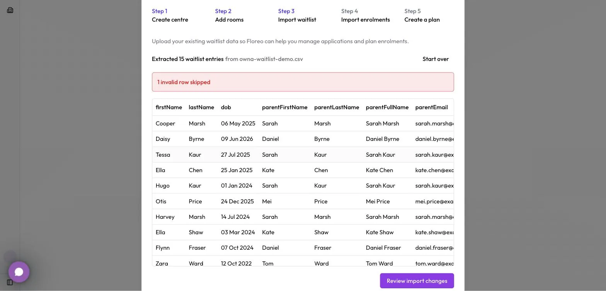Click the dob column header
Image resolution: width=606 pixels, height=291 pixels.
click(226, 107)
